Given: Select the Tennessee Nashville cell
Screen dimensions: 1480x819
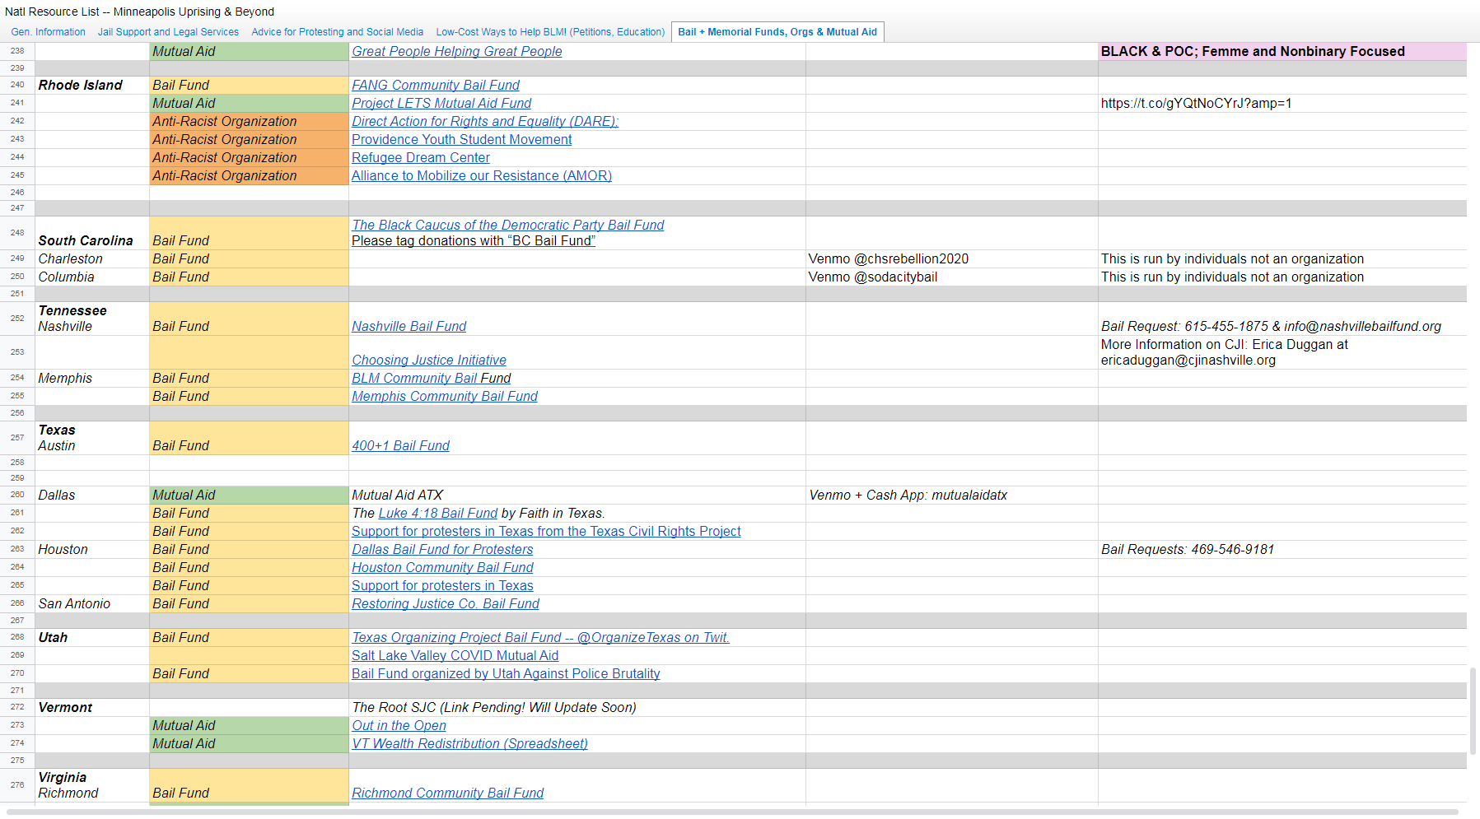Looking at the screenshot, I should 92,319.
